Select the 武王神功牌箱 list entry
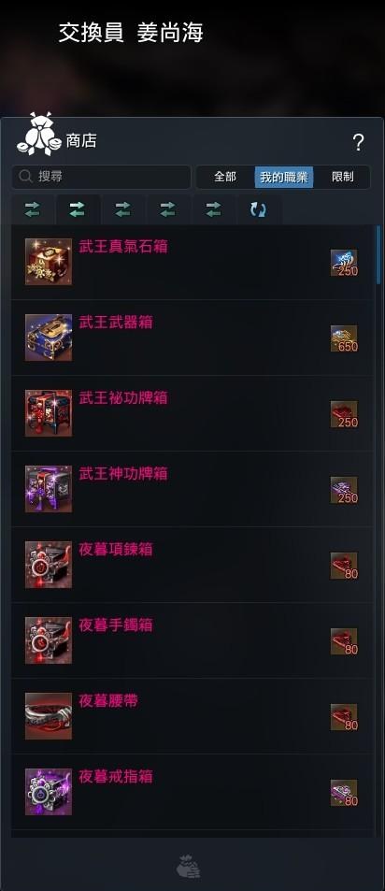The height and width of the screenshot is (891, 385). [x=192, y=489]
